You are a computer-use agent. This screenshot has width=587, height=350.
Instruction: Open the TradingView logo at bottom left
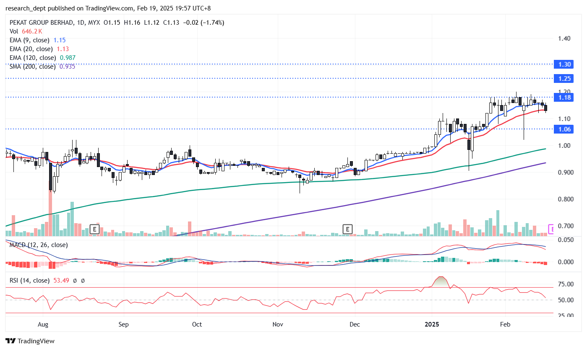(30, 341)
